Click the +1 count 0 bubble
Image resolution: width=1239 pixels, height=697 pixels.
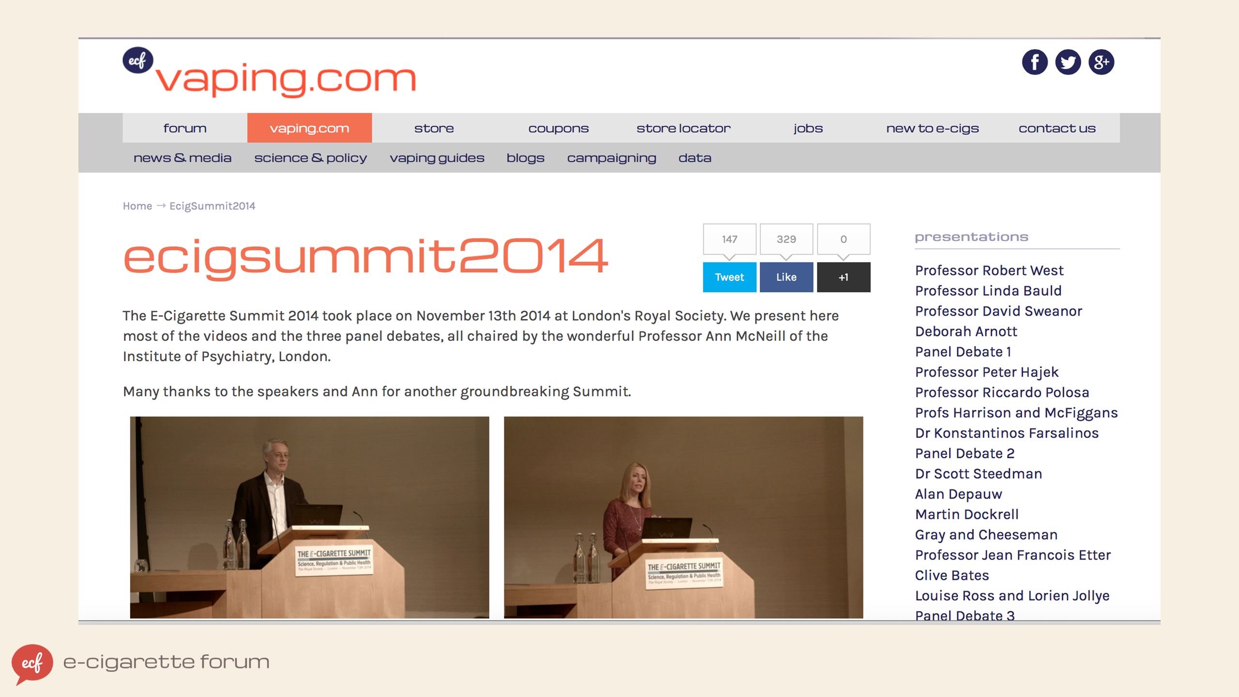point(844,239)
